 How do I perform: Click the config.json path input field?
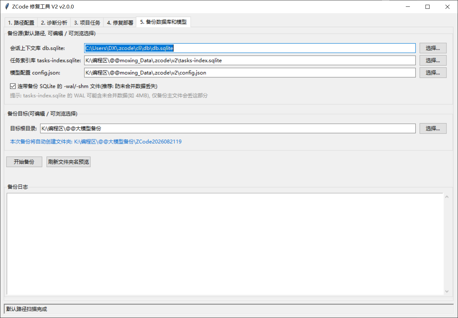[250, 72]
